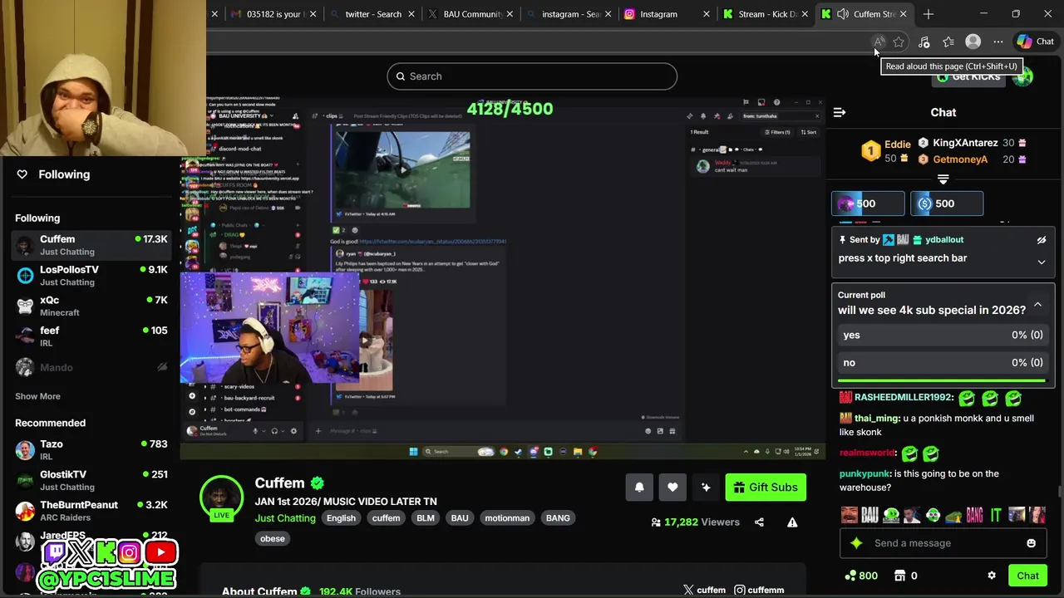1064x598 pixels.
Task: Open feef channel in sidebar
Action: (91, 336)
